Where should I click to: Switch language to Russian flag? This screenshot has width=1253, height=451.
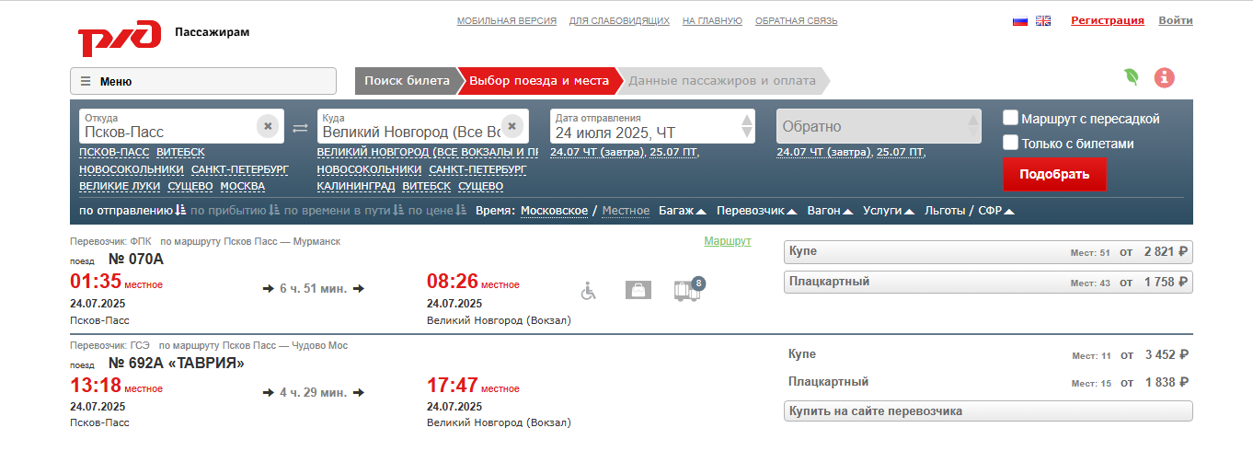[x=1019, y=20]
